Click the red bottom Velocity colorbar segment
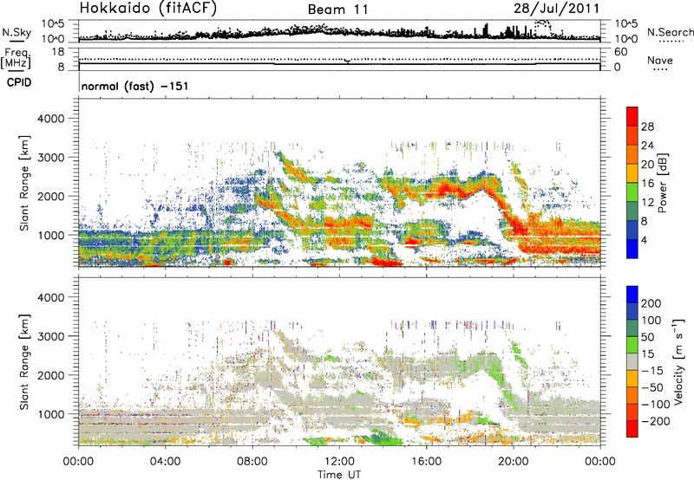Viewport: 694px width, 480px height. point(632,429)
